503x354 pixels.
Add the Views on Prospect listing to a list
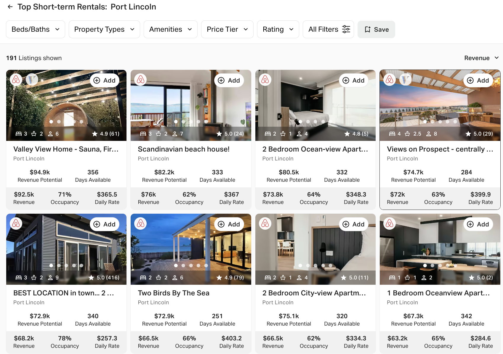coord(478,80)
